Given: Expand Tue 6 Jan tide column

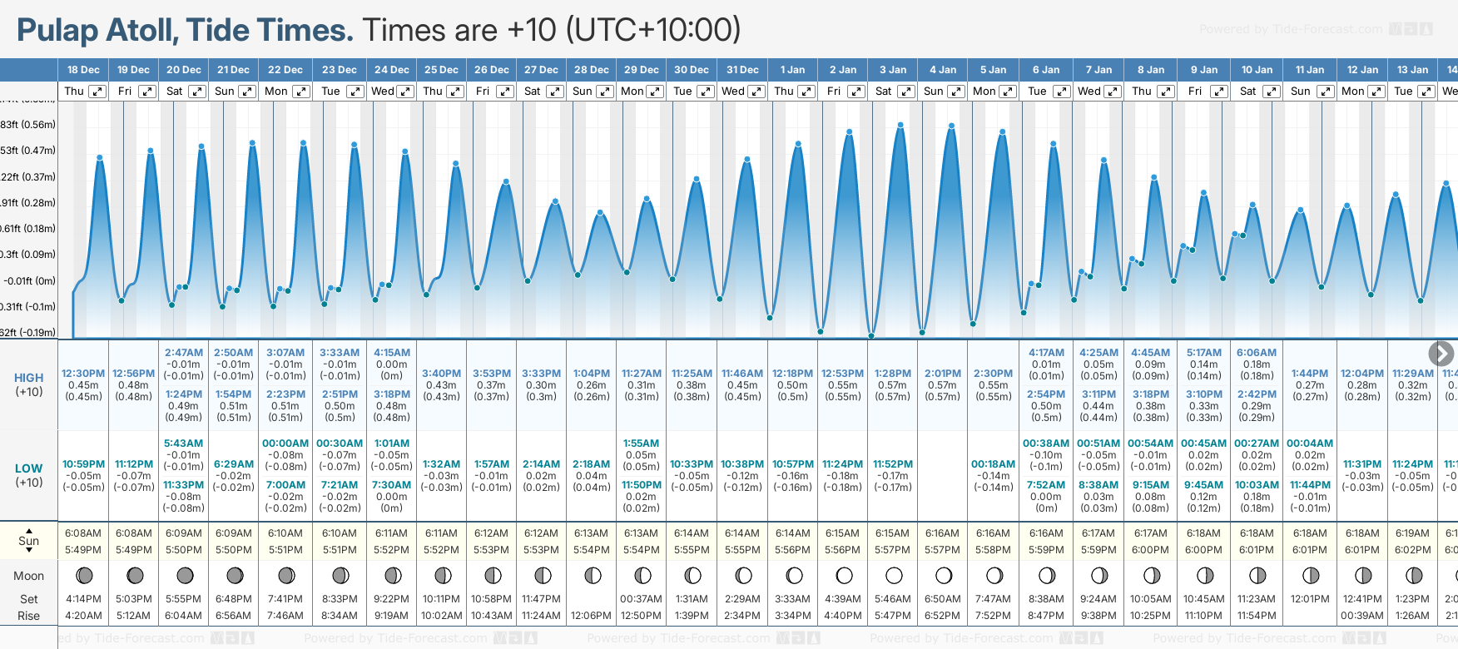Looking at the screenshot, I should (1062, 92).
